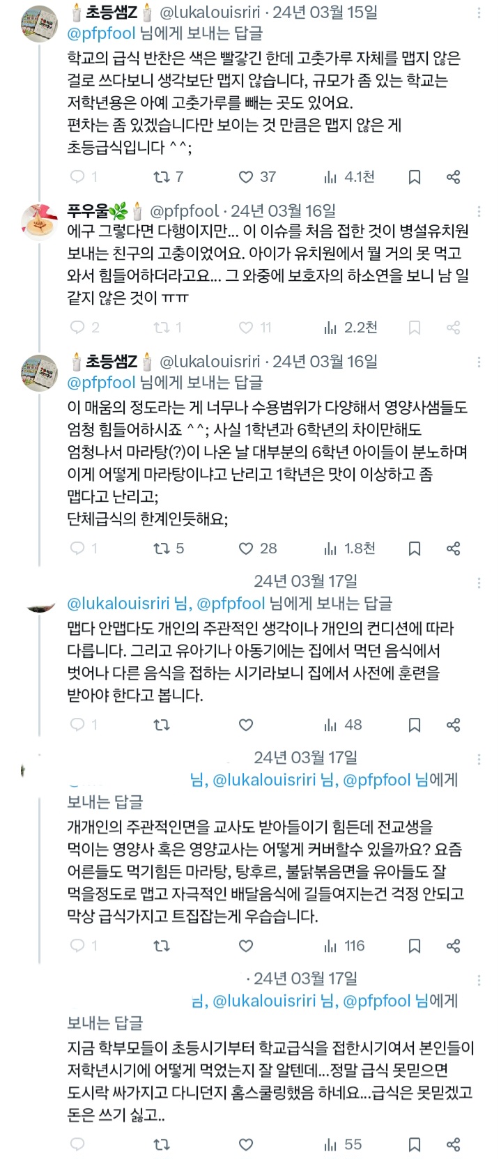Like the tweet with 28 likes
Viewport: 501px width, 1159px height.
pos(246,548)
